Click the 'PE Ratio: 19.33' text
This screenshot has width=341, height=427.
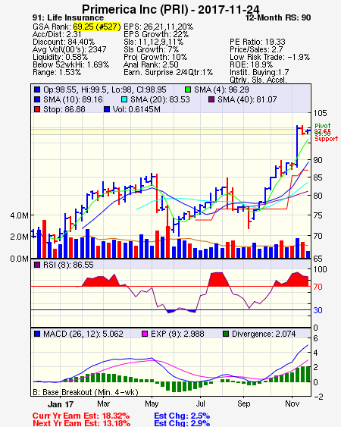coord(258,42)
